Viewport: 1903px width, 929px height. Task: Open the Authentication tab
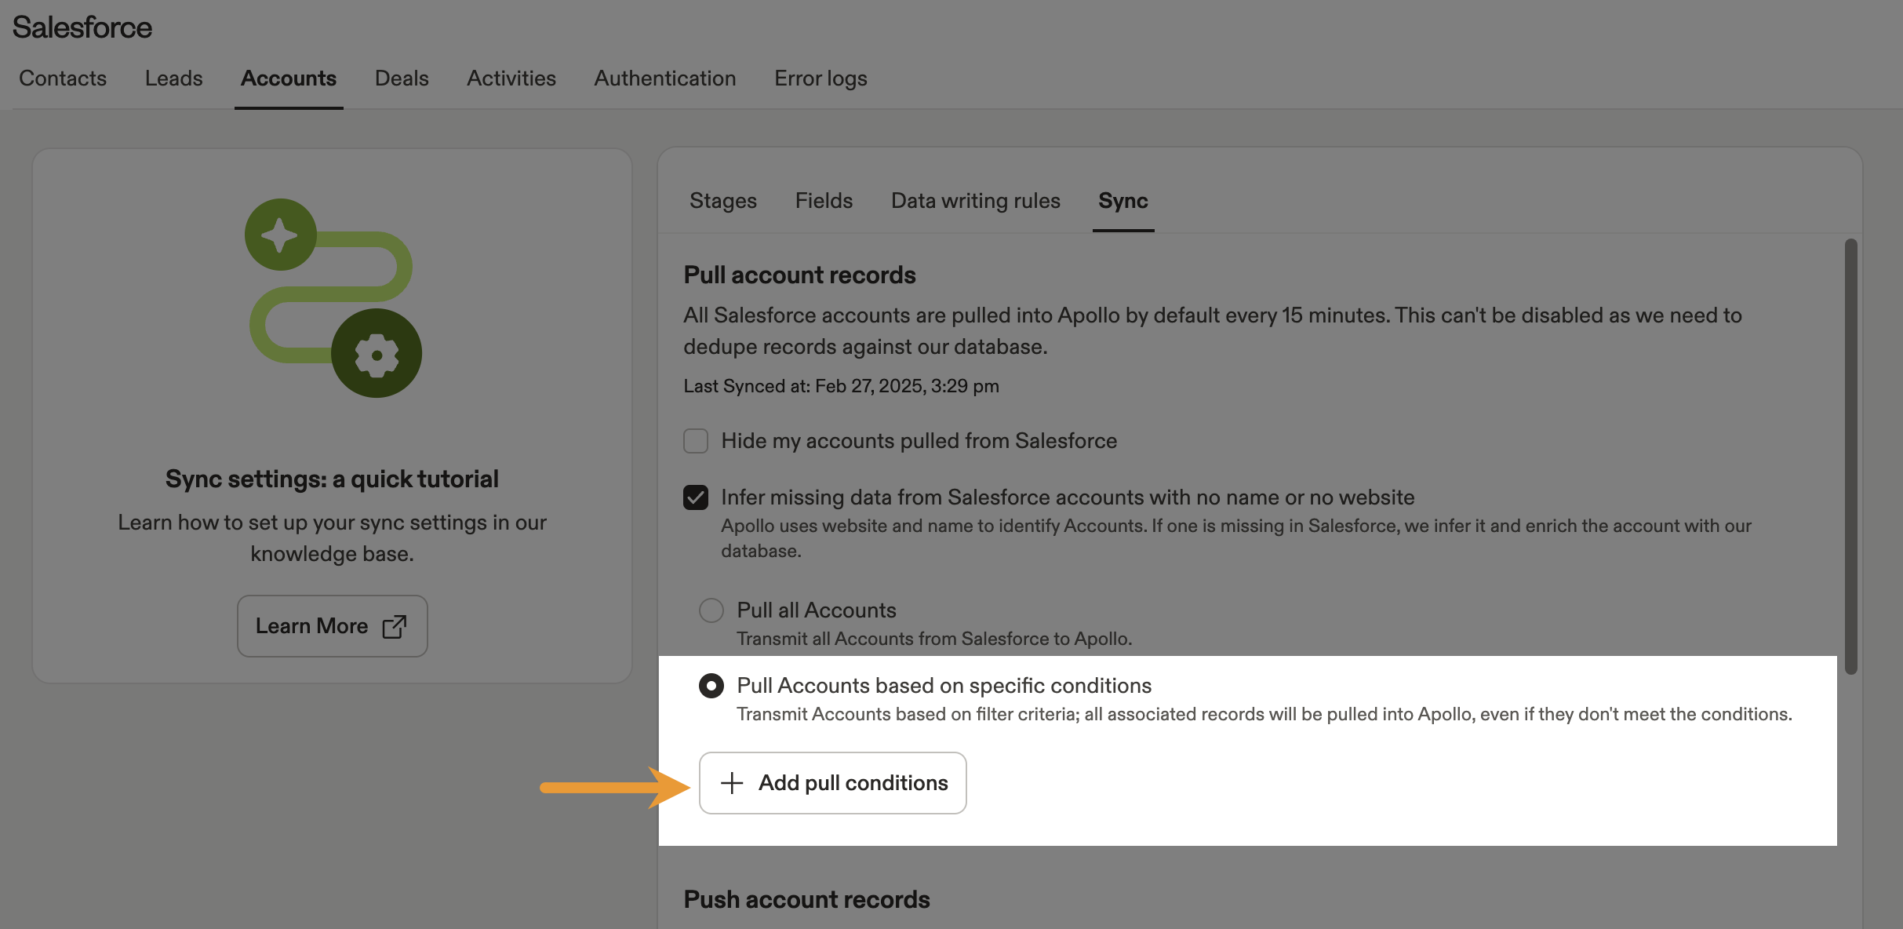pos(665,78)
